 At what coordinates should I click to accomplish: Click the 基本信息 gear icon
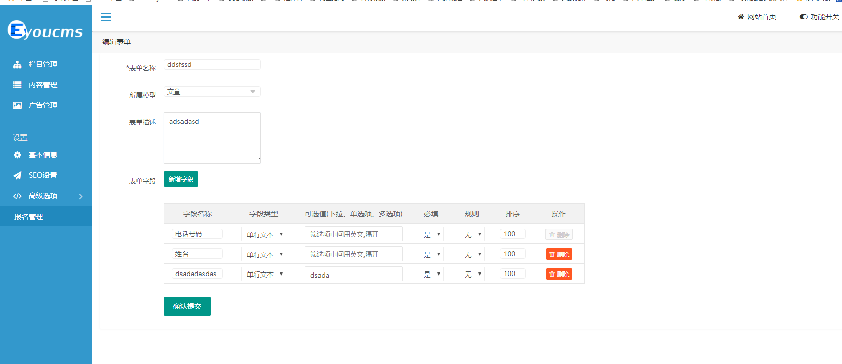(x=17, y=155)
